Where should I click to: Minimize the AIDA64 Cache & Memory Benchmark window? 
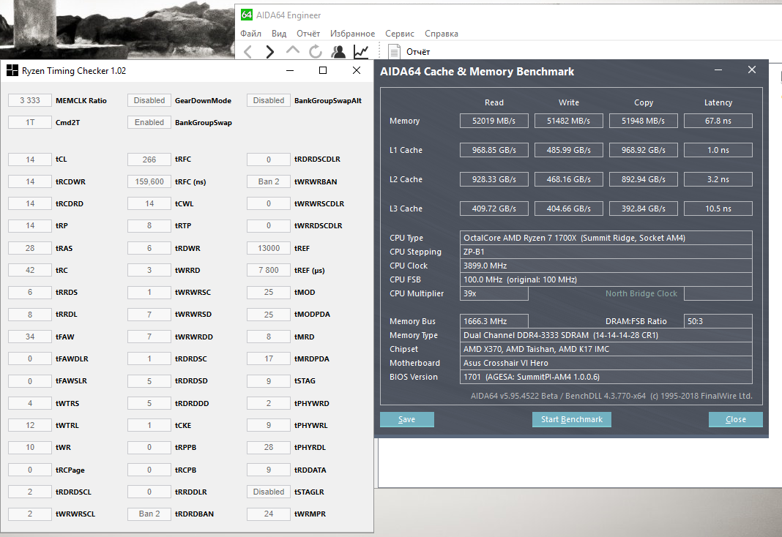[x=718, y=70]
